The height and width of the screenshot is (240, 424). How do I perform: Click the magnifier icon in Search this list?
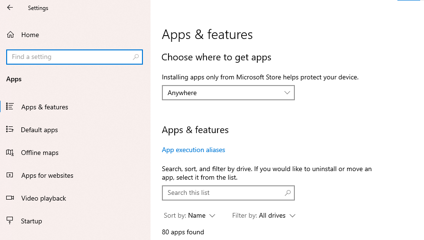pos(287,193)
